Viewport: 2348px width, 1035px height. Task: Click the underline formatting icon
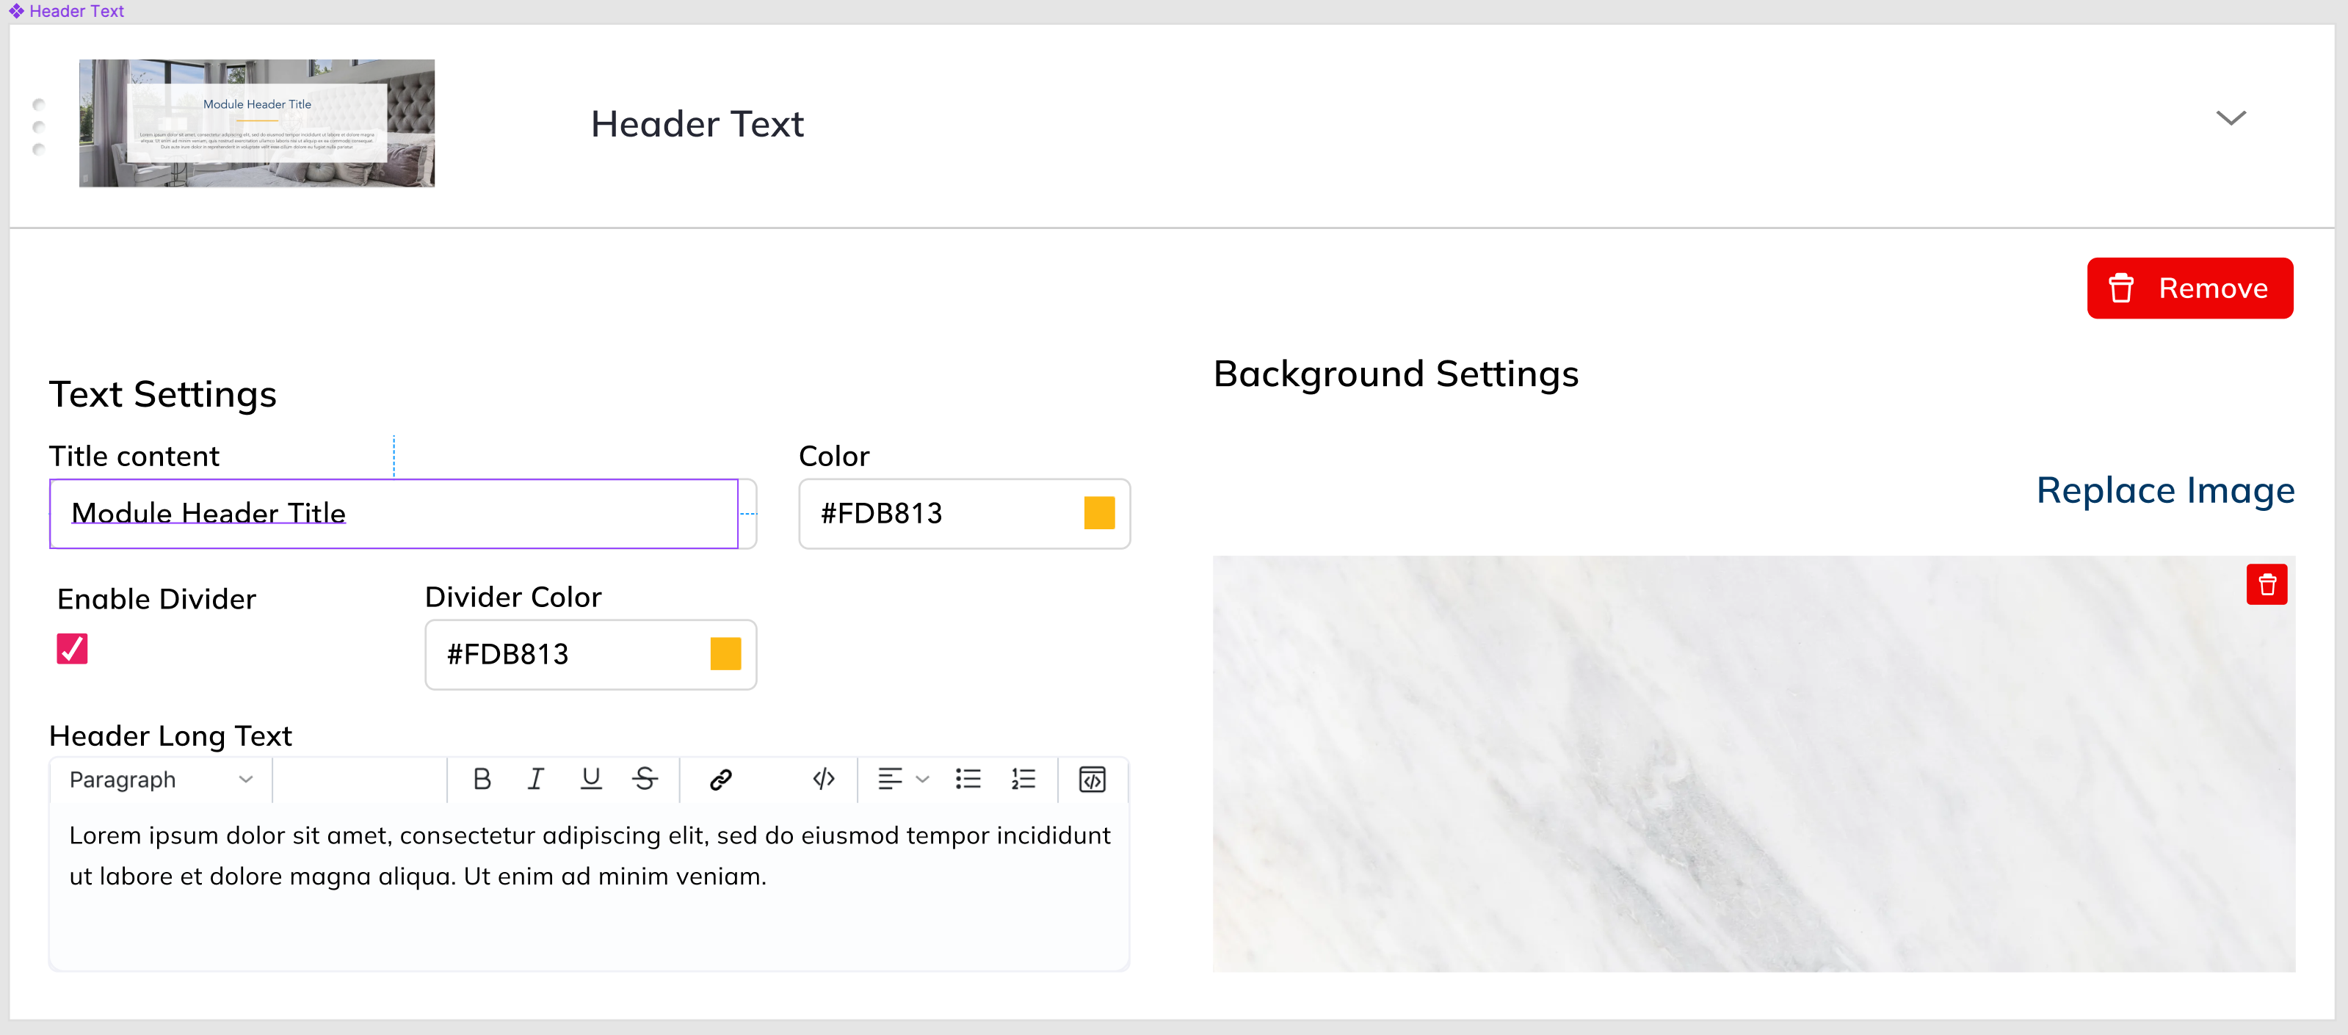[590, 779]
